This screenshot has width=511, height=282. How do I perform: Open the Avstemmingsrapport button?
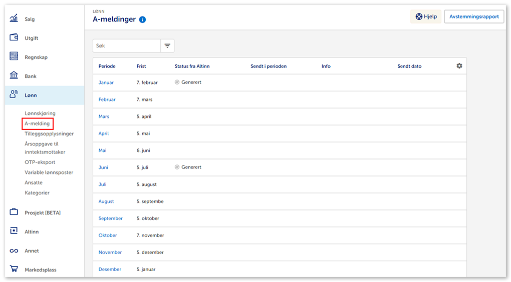(x=474, y=16)
